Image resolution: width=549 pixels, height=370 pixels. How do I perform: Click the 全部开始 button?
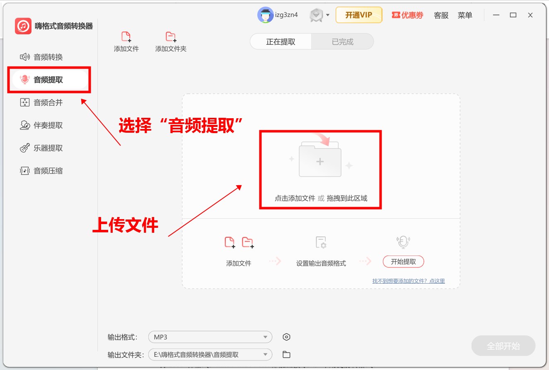[503, 346]
